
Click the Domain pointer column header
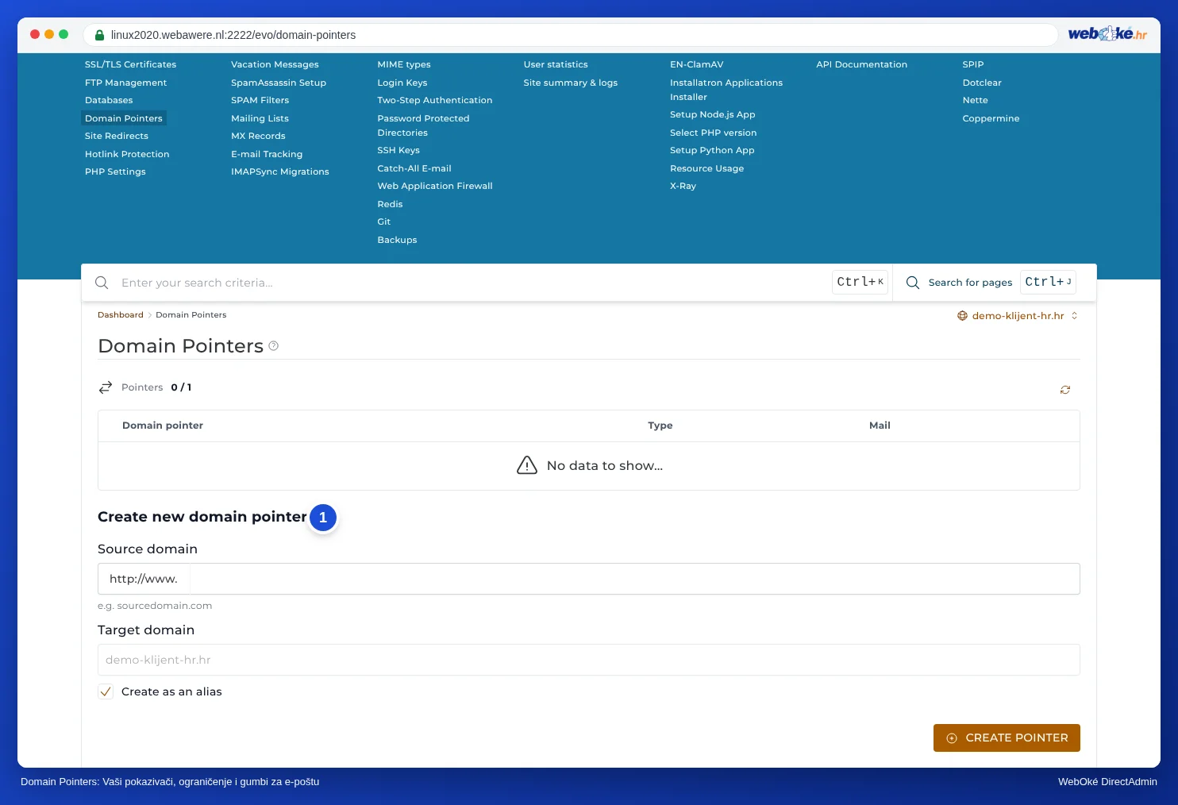(163, 426)
